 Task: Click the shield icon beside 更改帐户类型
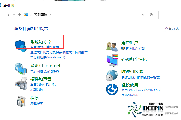coord(123,49)
